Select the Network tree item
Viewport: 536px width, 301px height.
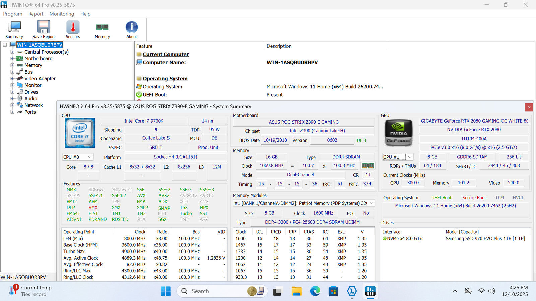(33, 105)
